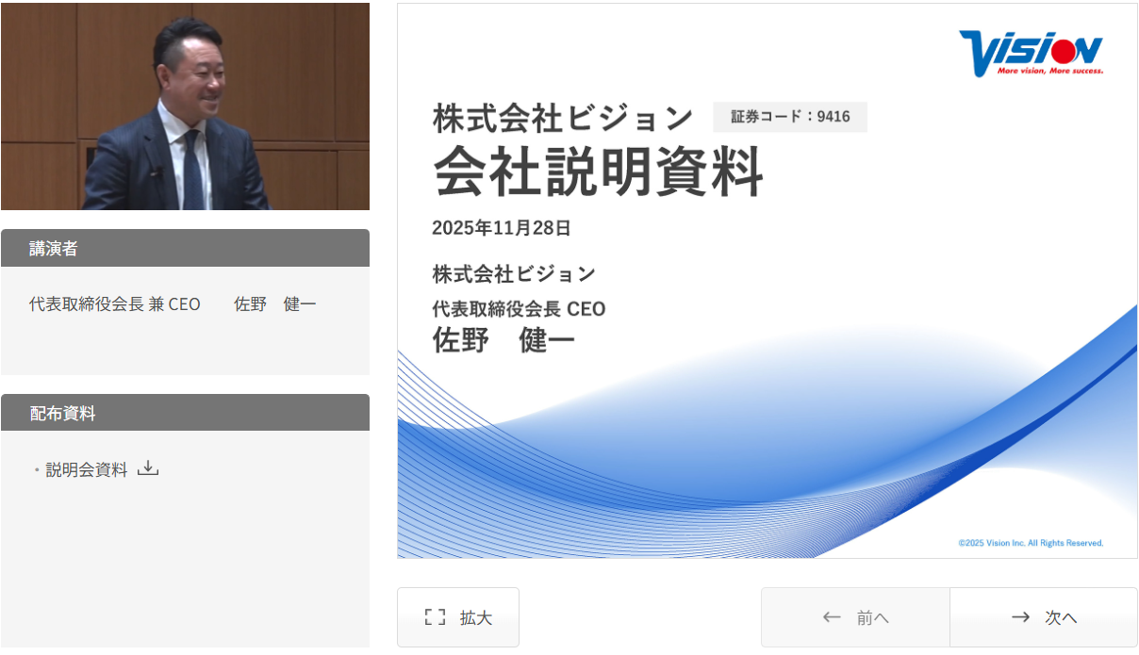This screenshot has width=1139, height=655.
Task: Open the 説明会資料 handout link
Action: 87,469
